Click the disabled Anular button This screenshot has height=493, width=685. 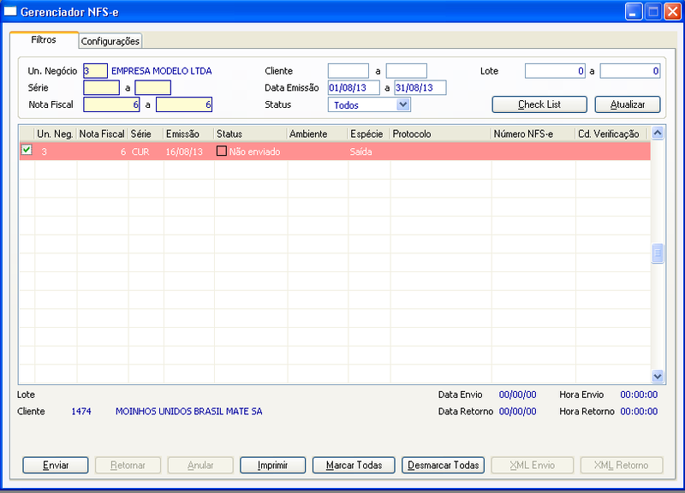click(x=200, y=465)
